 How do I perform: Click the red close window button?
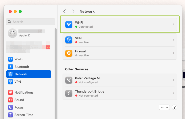coord(10,11)
